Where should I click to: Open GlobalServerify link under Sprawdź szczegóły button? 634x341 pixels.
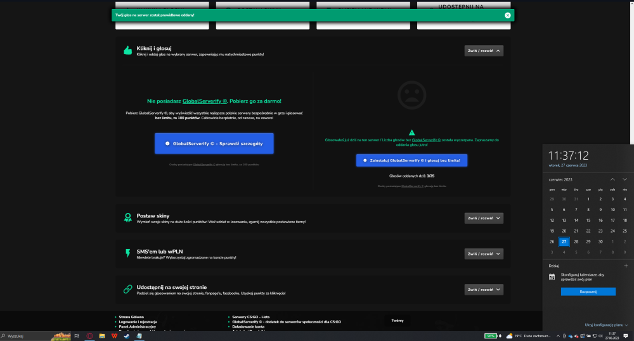pyautogui.click(x=204, y=164)
